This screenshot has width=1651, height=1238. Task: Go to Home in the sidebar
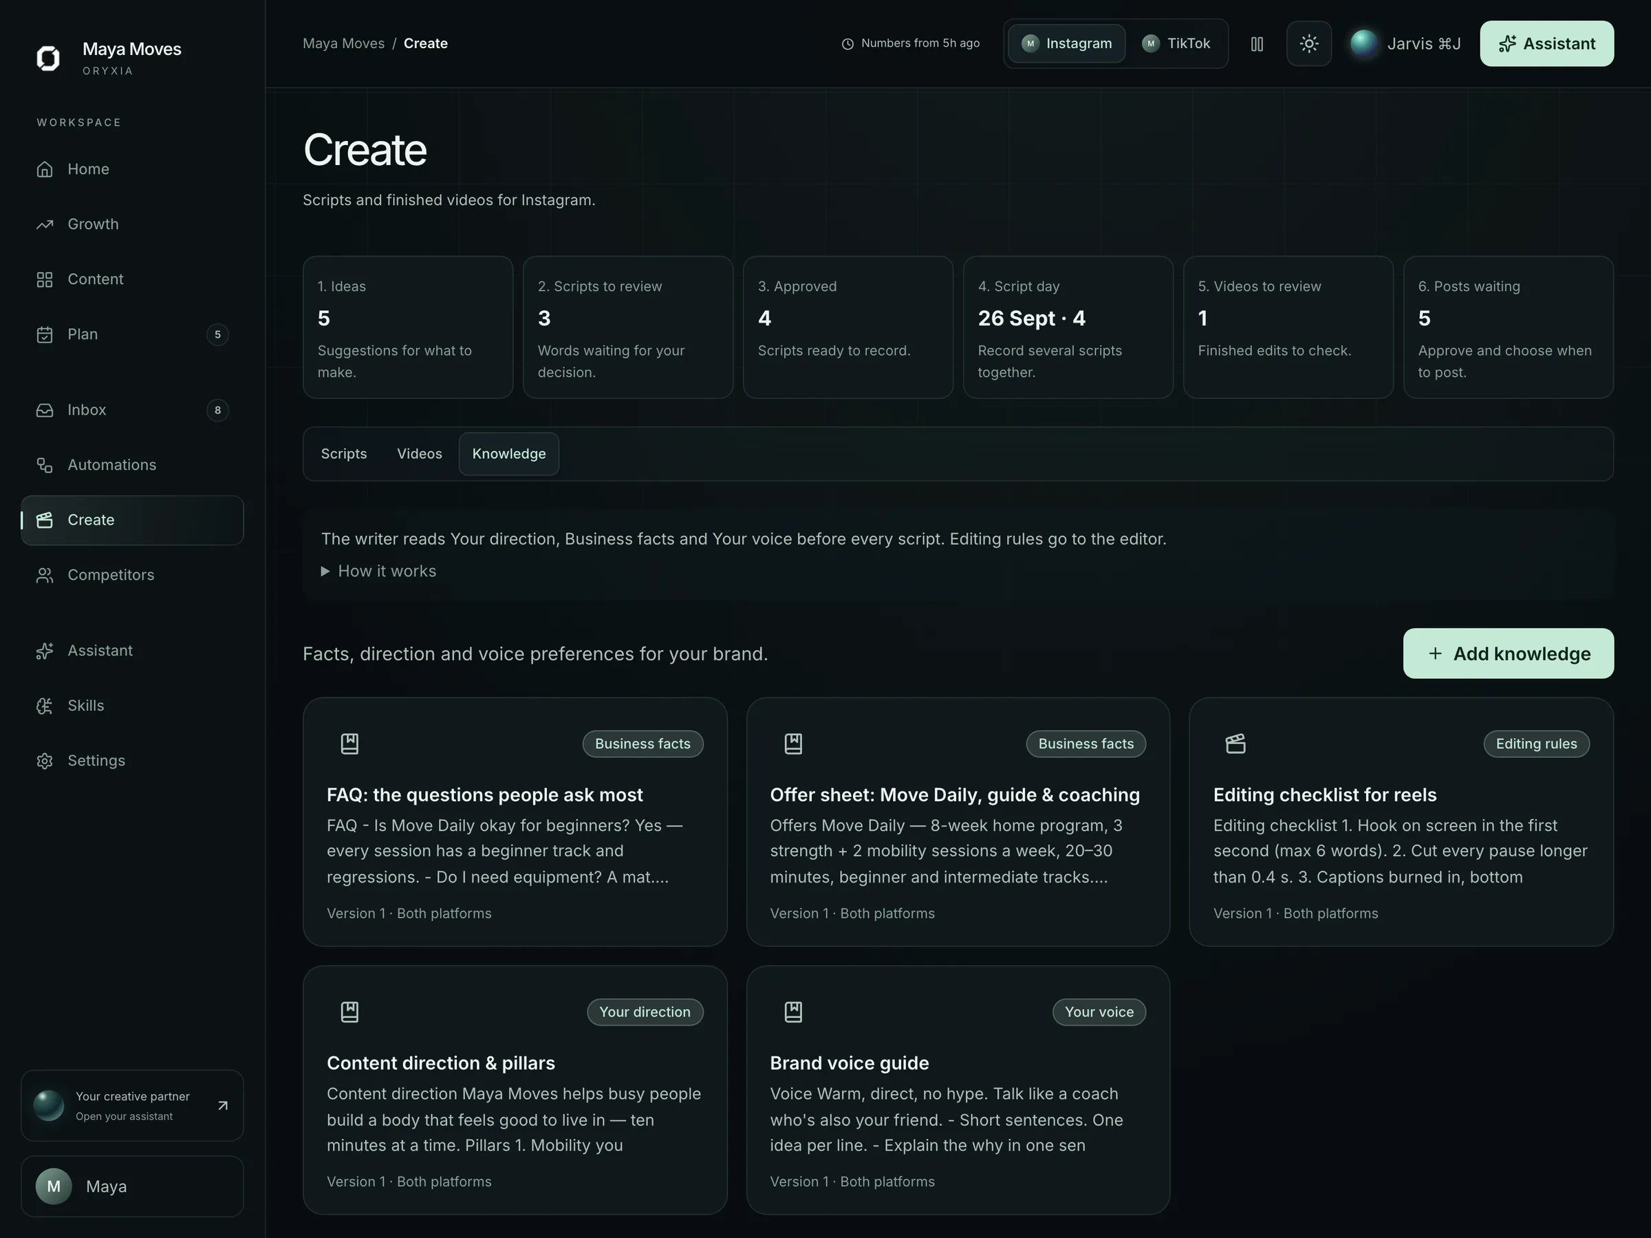pyautogui.click(x=132, y=169)
